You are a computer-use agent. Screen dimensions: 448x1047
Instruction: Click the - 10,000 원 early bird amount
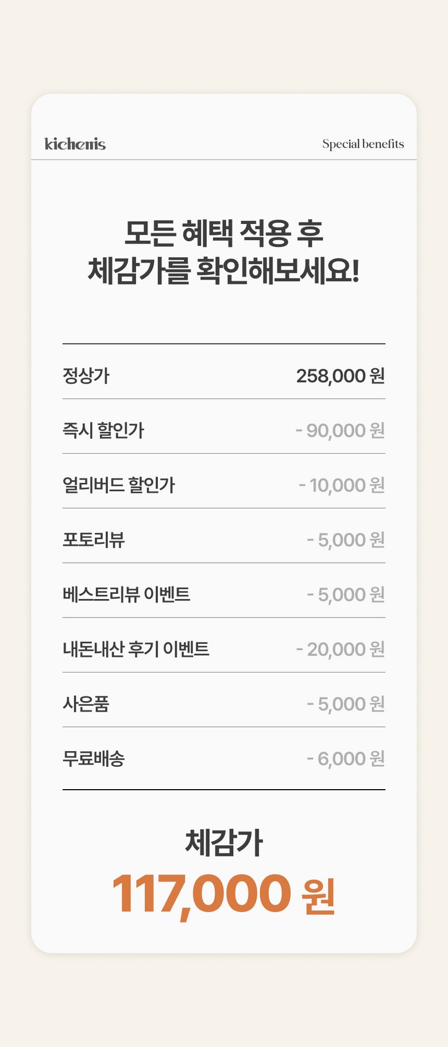coord(342,485)
